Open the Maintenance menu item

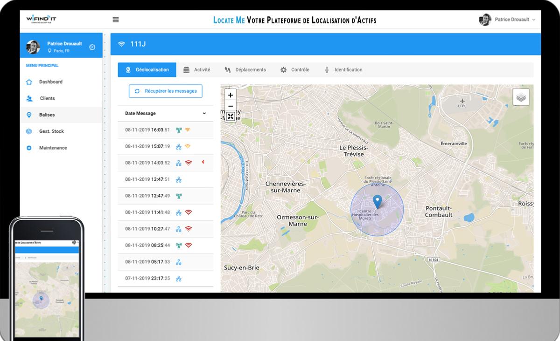tap(53, 148)
